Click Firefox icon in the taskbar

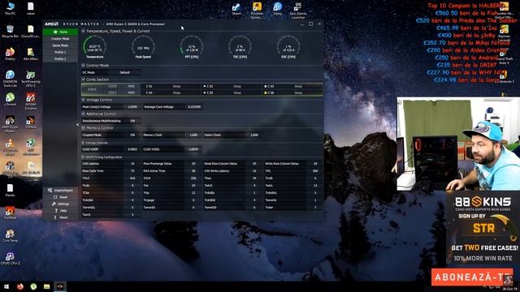pos(20,286)
